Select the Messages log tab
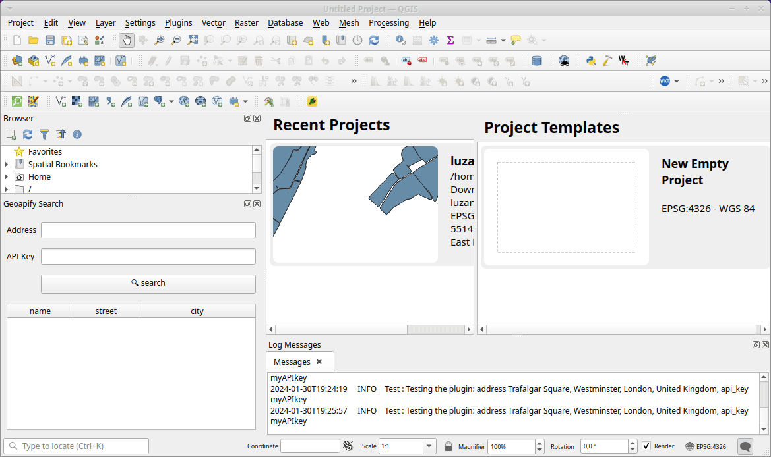 [292, 362]
